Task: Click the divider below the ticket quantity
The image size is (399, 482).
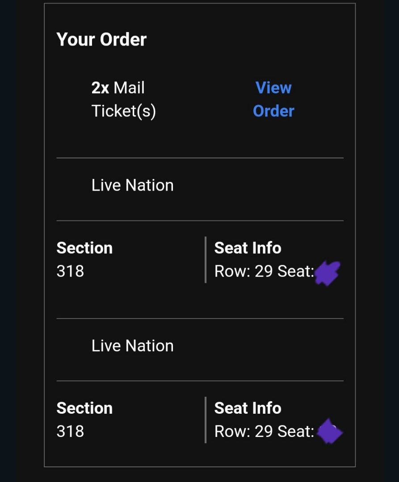Action: (x=199, y=157)
